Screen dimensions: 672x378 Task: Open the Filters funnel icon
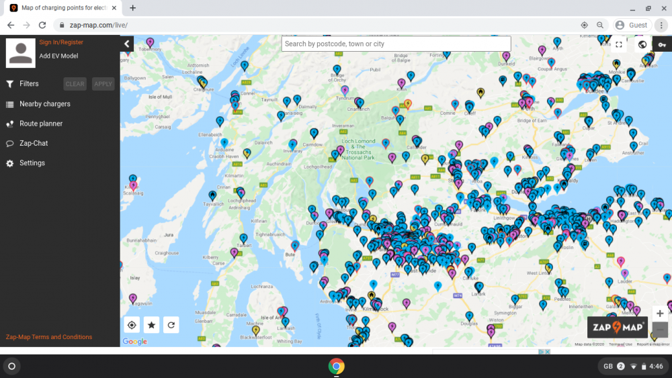point(9,84)
